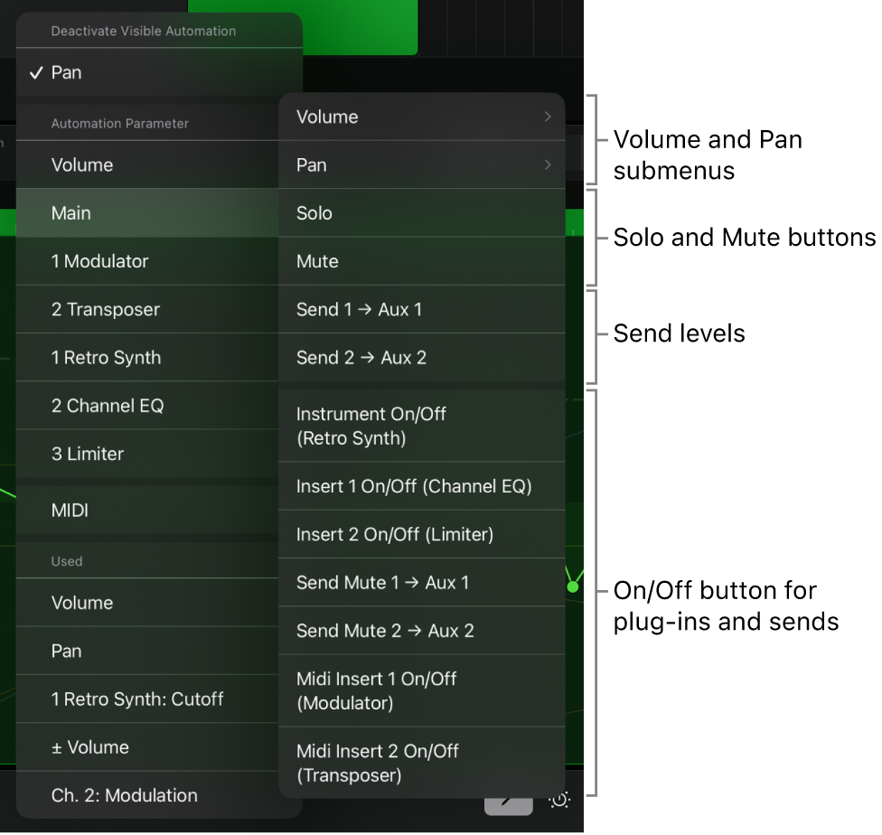Click the green automation point on the track
This screenshot has height=835, width=882.
[573, 585]
